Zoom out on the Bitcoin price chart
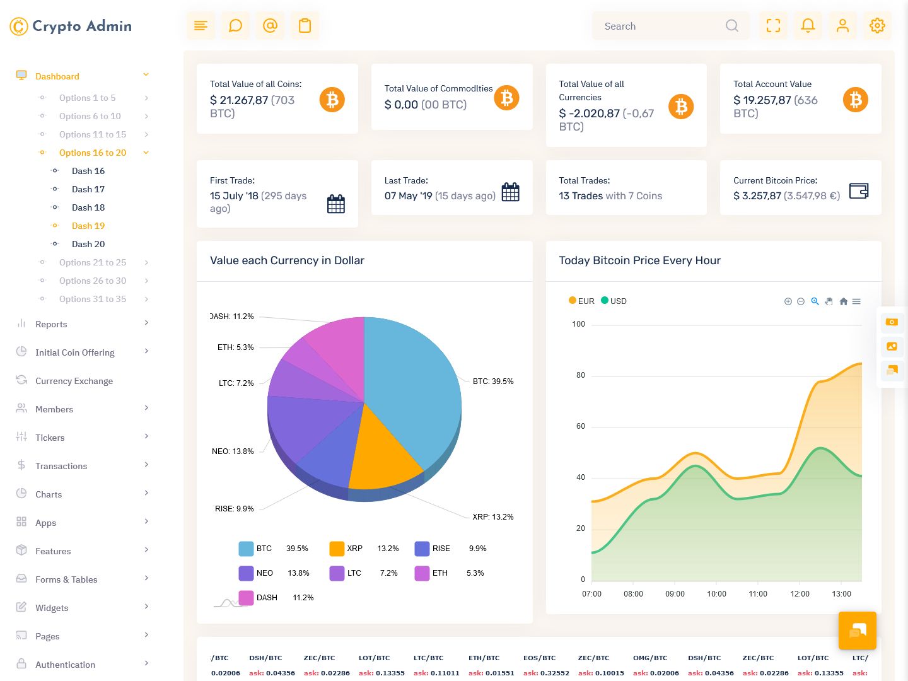The height and width of the screenshot is (681, 908). 801,301
